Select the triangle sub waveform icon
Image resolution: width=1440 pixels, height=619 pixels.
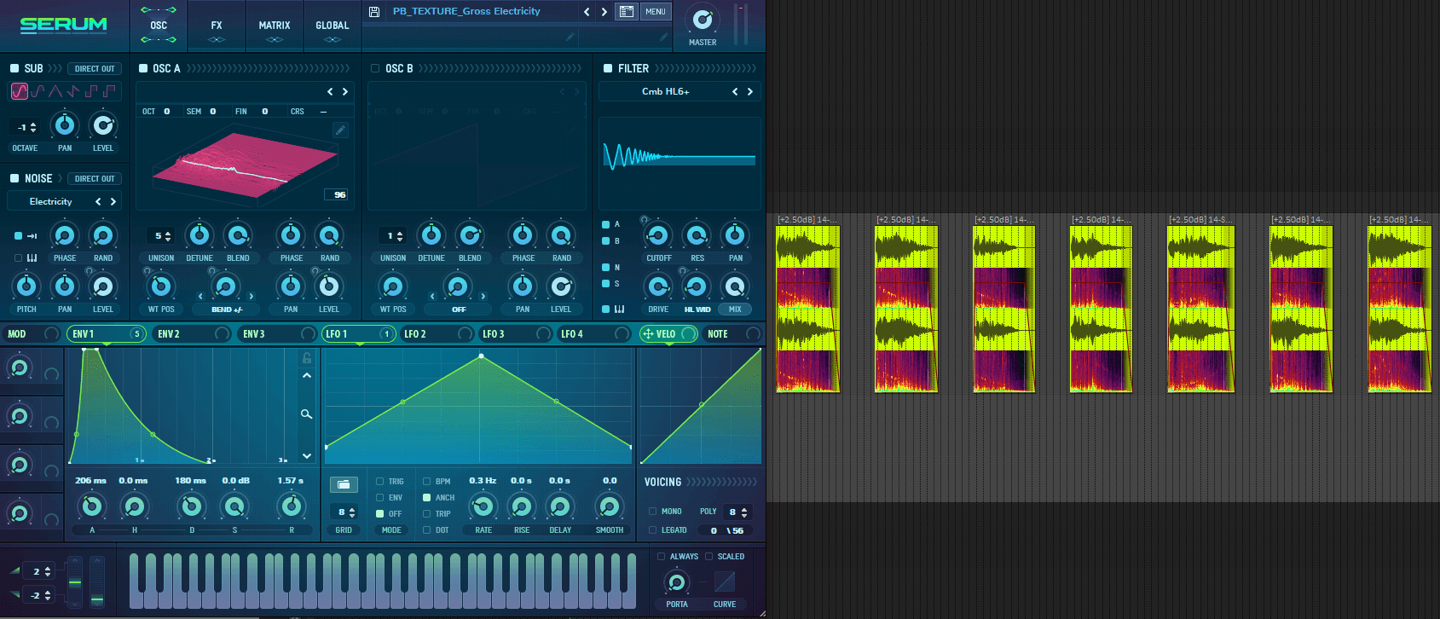(x=55, y=91)
